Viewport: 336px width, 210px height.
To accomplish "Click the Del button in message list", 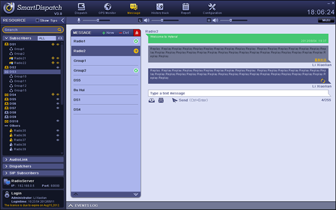I will point(124,33).
